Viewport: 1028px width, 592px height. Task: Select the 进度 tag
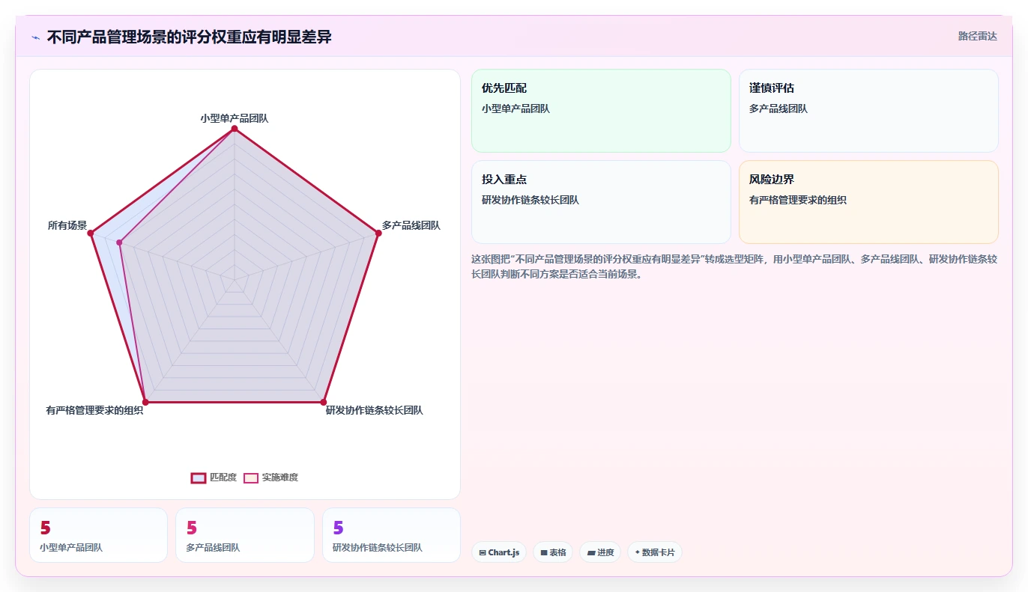(600, 552)
